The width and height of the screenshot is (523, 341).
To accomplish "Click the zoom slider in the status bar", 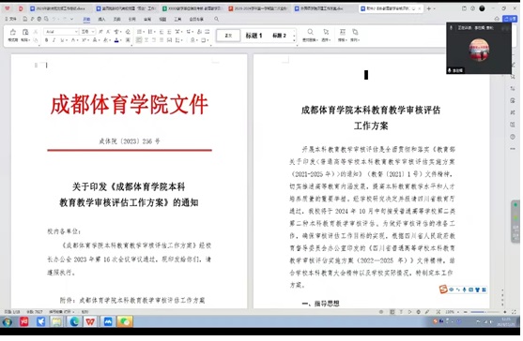I will point(485,312).
